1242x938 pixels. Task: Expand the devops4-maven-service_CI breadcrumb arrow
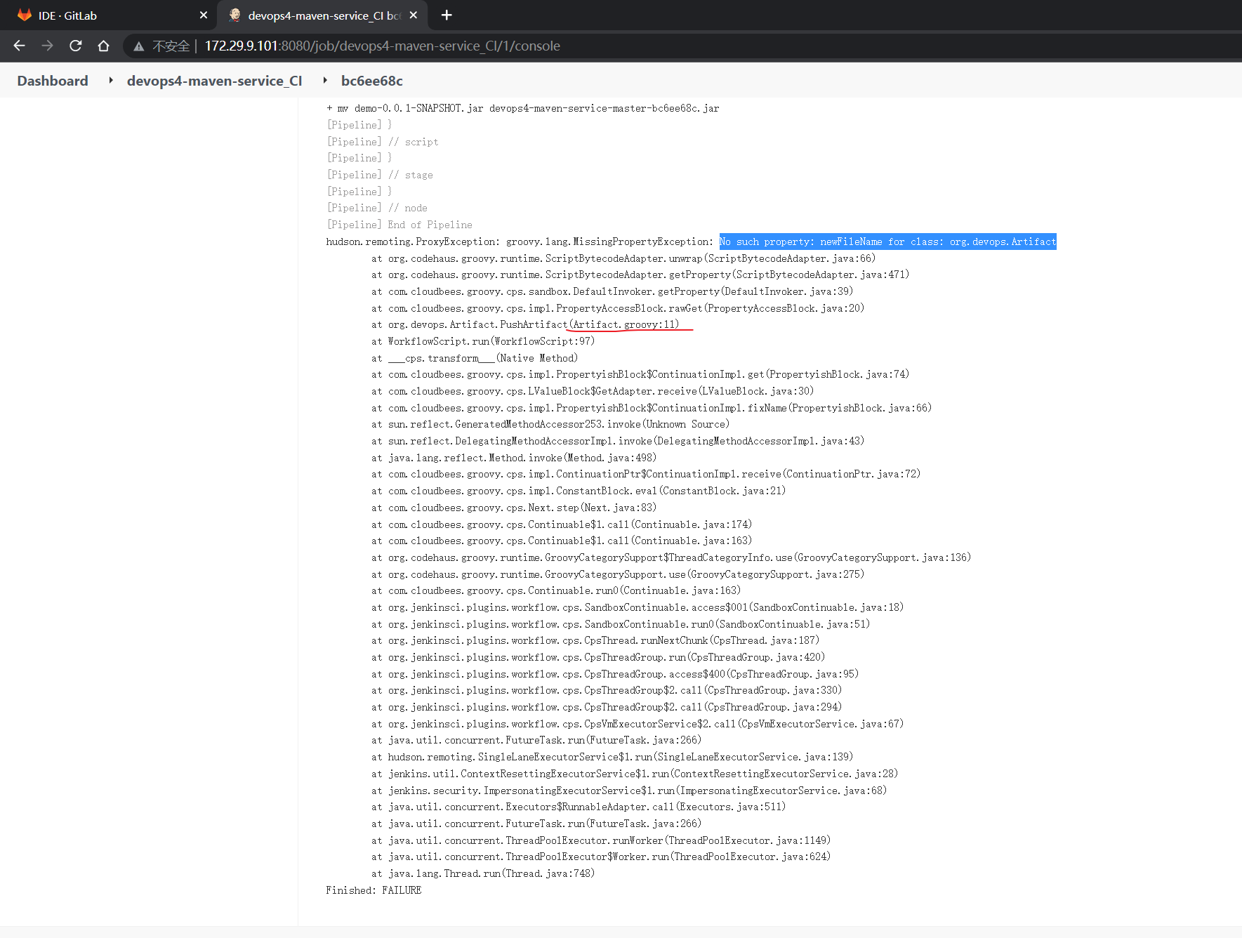pyautogui.click(x=325, y=81)
